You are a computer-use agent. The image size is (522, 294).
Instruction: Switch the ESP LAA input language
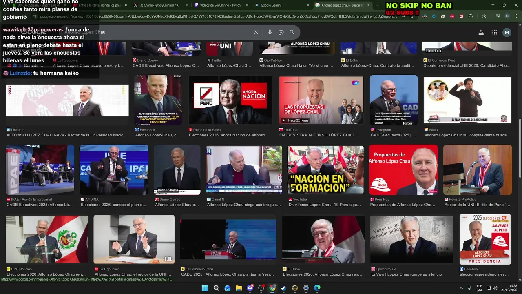pyautogui.click(x=480, y=288)
